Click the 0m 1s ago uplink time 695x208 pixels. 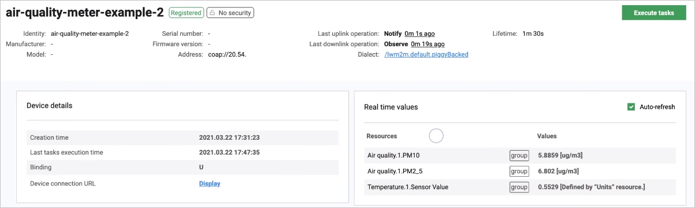(419, 34)
